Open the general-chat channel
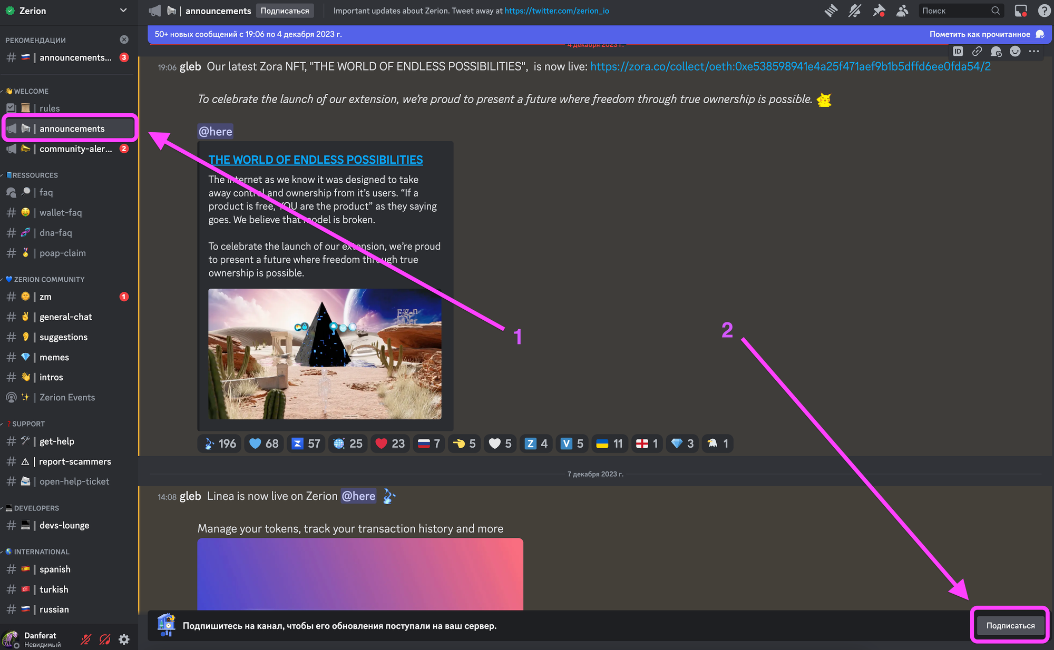Image resolution: width=1054 pixels, height=650 pixels. point(65,317)
